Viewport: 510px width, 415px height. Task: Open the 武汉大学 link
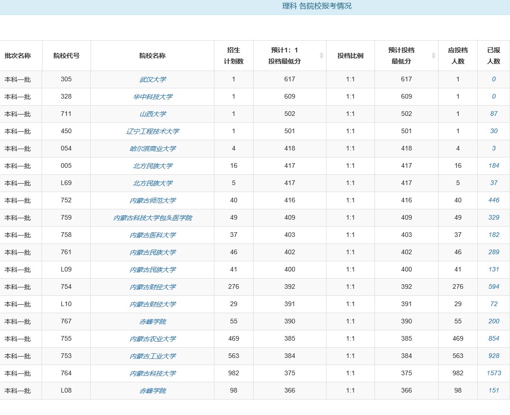tap(152, 79)
